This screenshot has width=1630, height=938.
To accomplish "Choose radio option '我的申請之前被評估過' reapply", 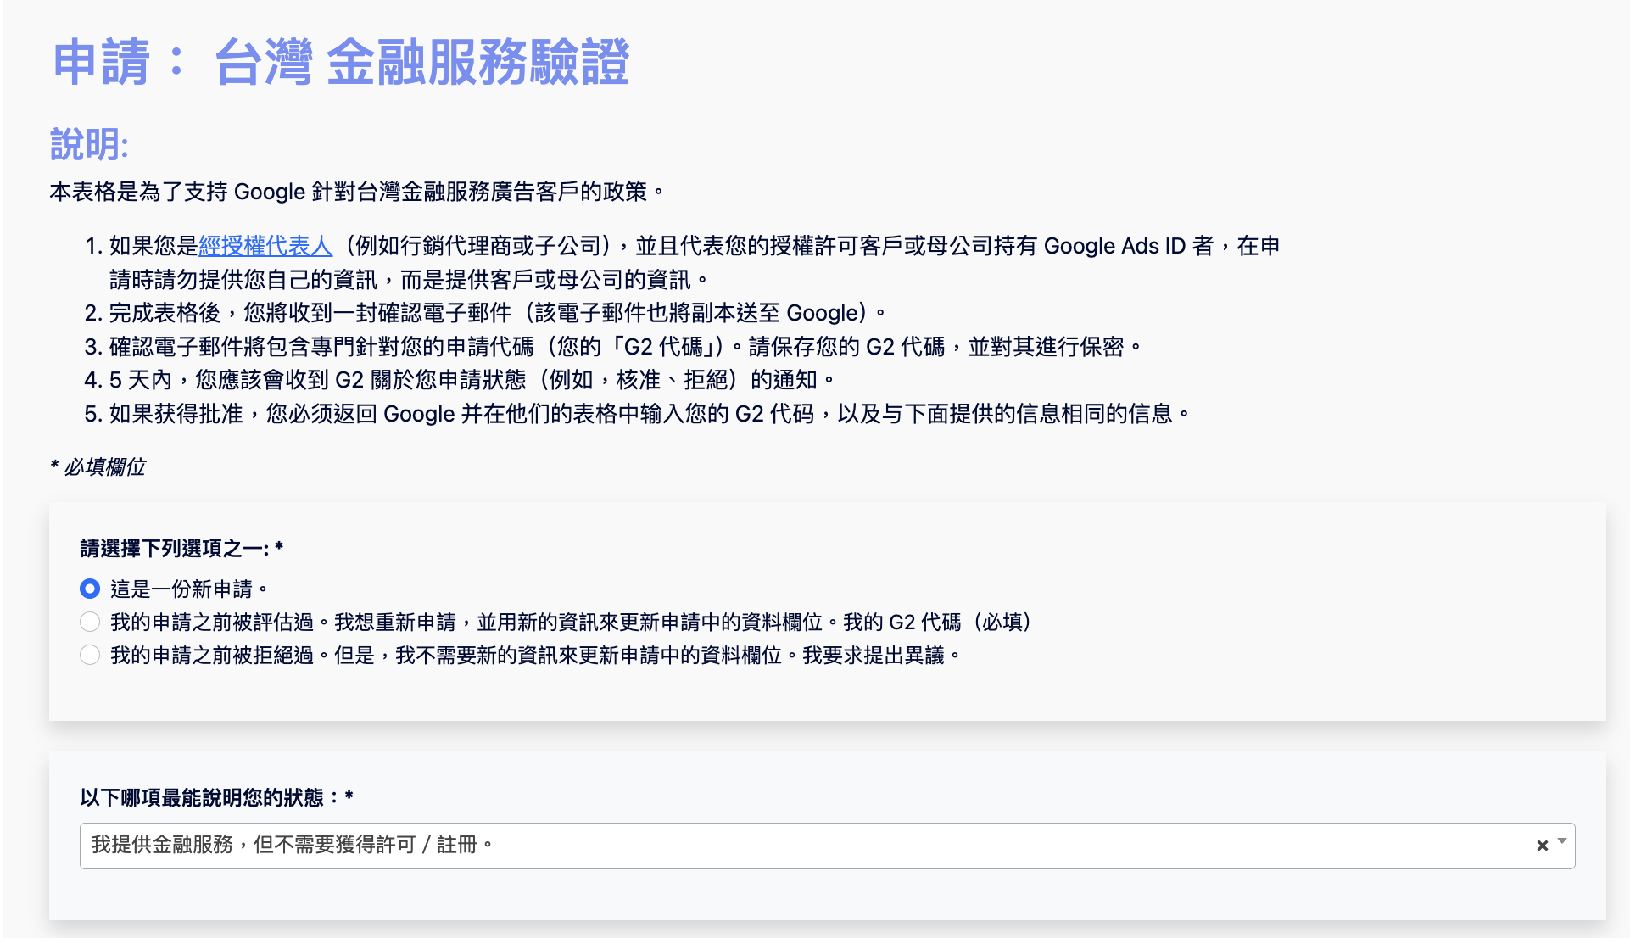I will tap(90, 622).
